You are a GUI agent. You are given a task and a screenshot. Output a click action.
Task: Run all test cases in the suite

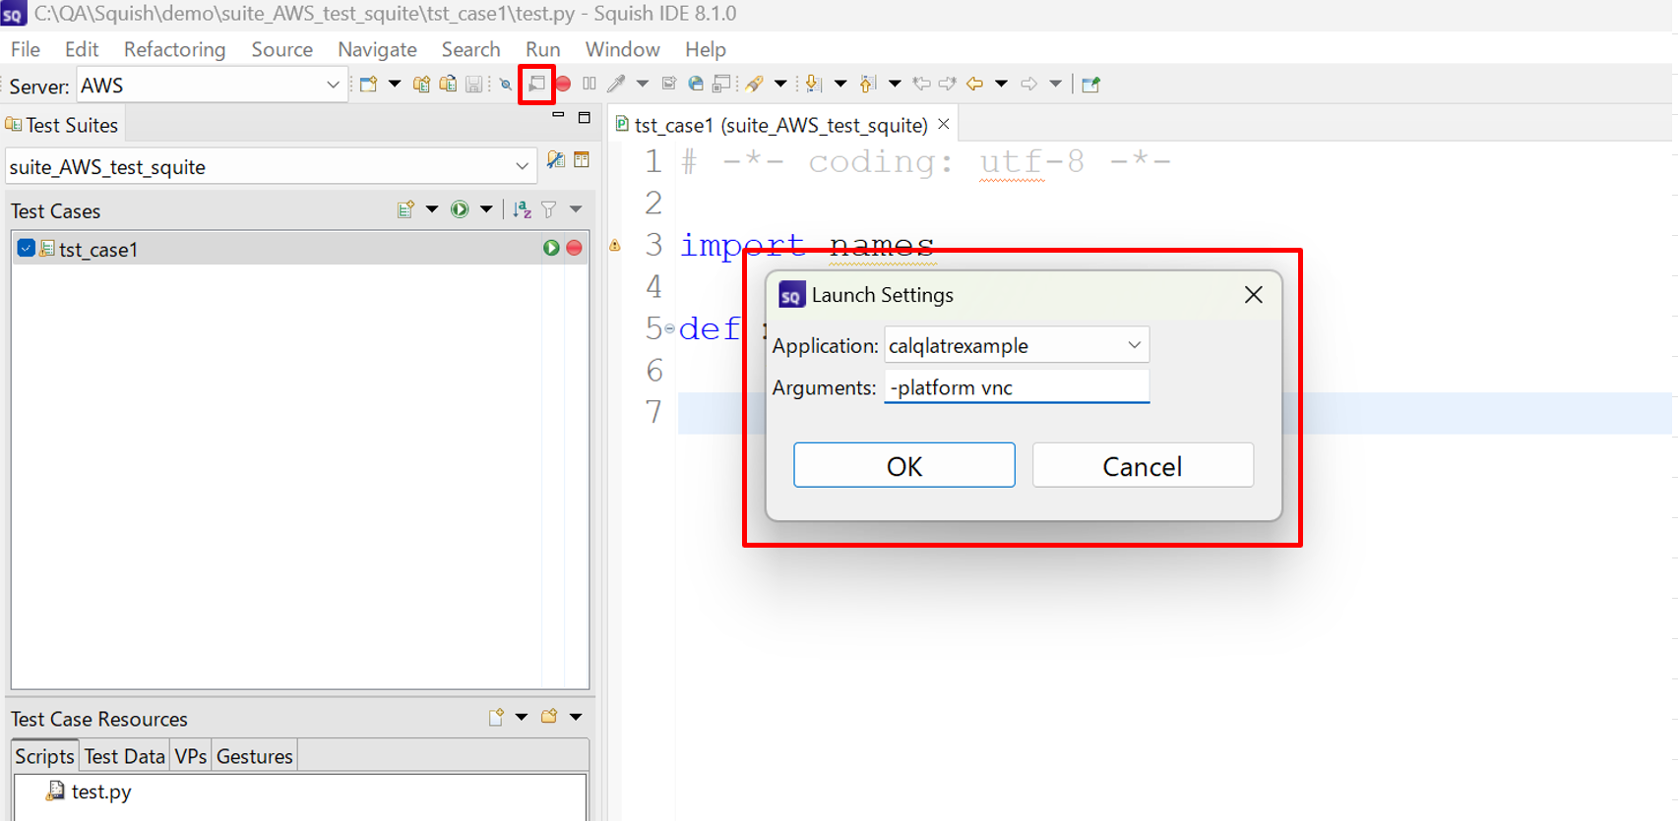[x=460, y=209]
